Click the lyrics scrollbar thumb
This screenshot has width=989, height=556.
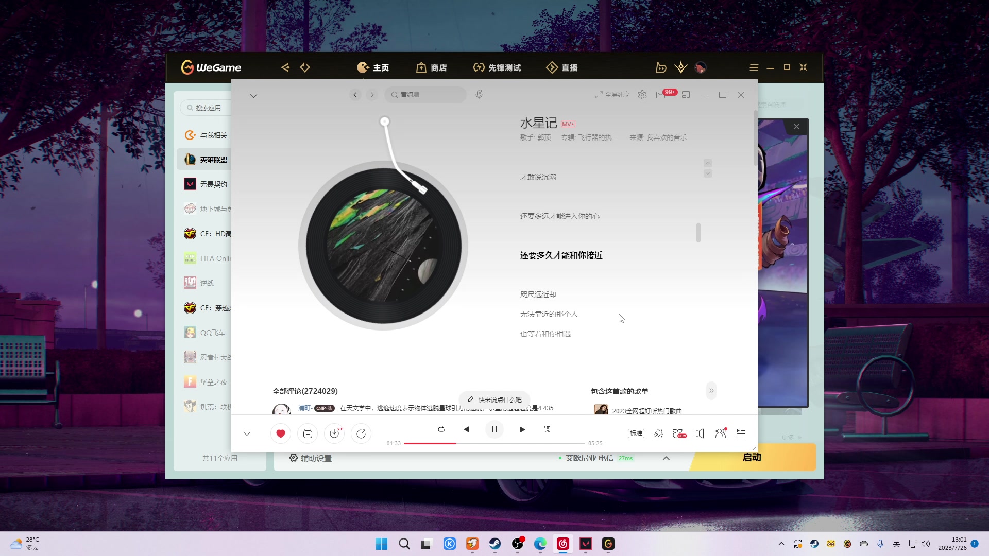[698, 233]
